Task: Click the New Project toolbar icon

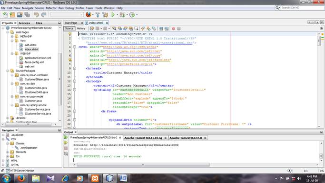Action: [12, 15]
